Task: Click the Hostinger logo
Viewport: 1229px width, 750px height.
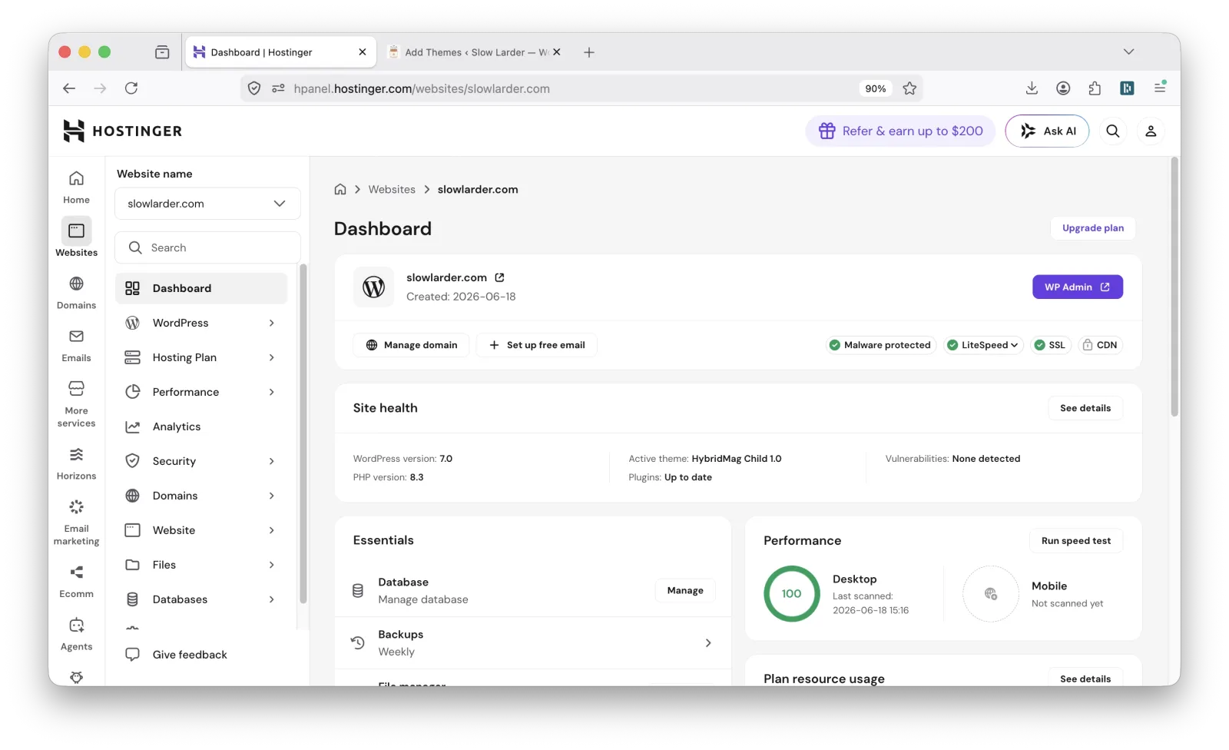Action: [x=123, y=131]
